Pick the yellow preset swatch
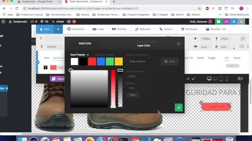Screen dimensions: 252x141 point(119,61)
